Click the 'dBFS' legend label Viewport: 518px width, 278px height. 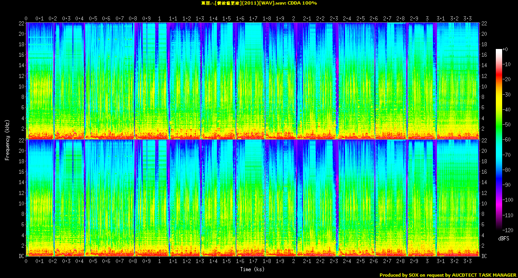coord(503,238)
